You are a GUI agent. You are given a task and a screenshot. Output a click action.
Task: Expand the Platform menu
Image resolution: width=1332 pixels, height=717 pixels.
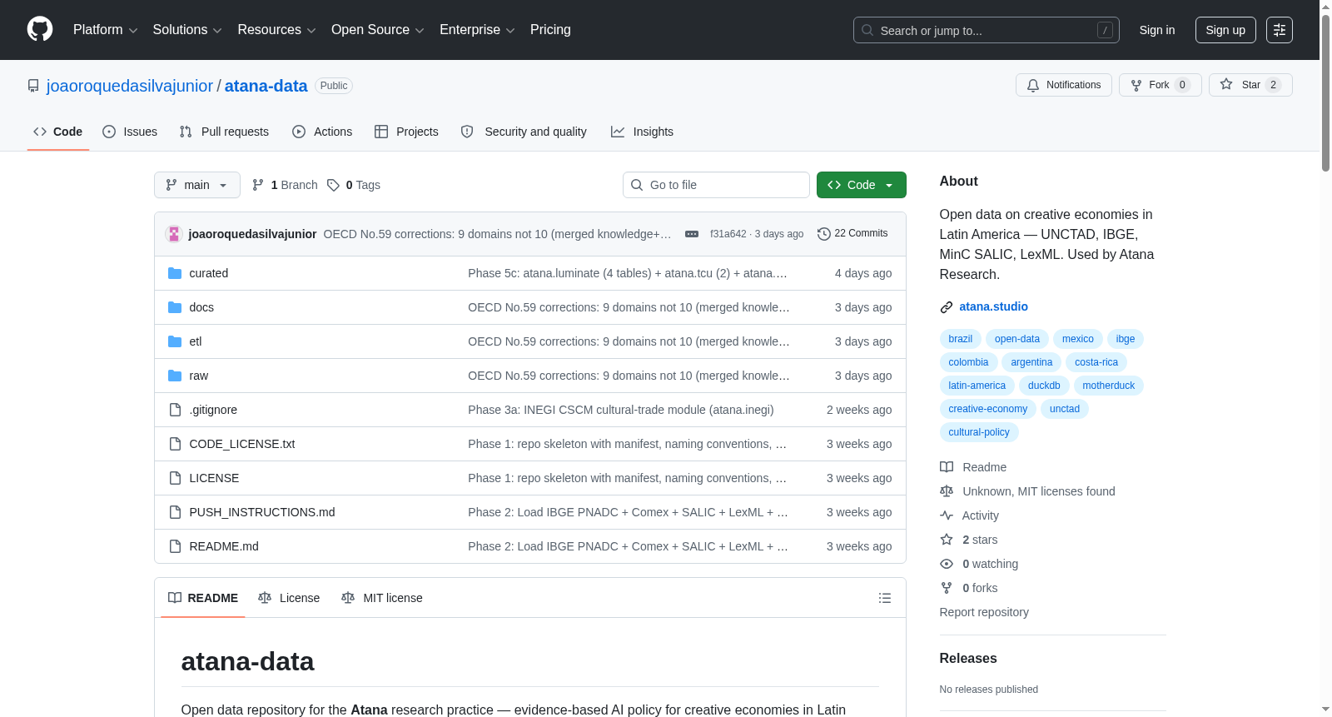click(x=105, y=30)
